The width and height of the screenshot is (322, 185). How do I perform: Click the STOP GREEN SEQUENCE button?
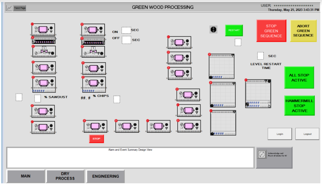[271, 31]
